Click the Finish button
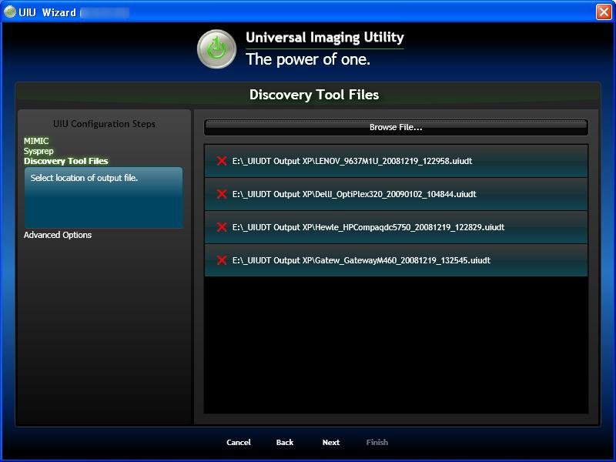Viewport: 616px width, 462px height. click(377, 442)
